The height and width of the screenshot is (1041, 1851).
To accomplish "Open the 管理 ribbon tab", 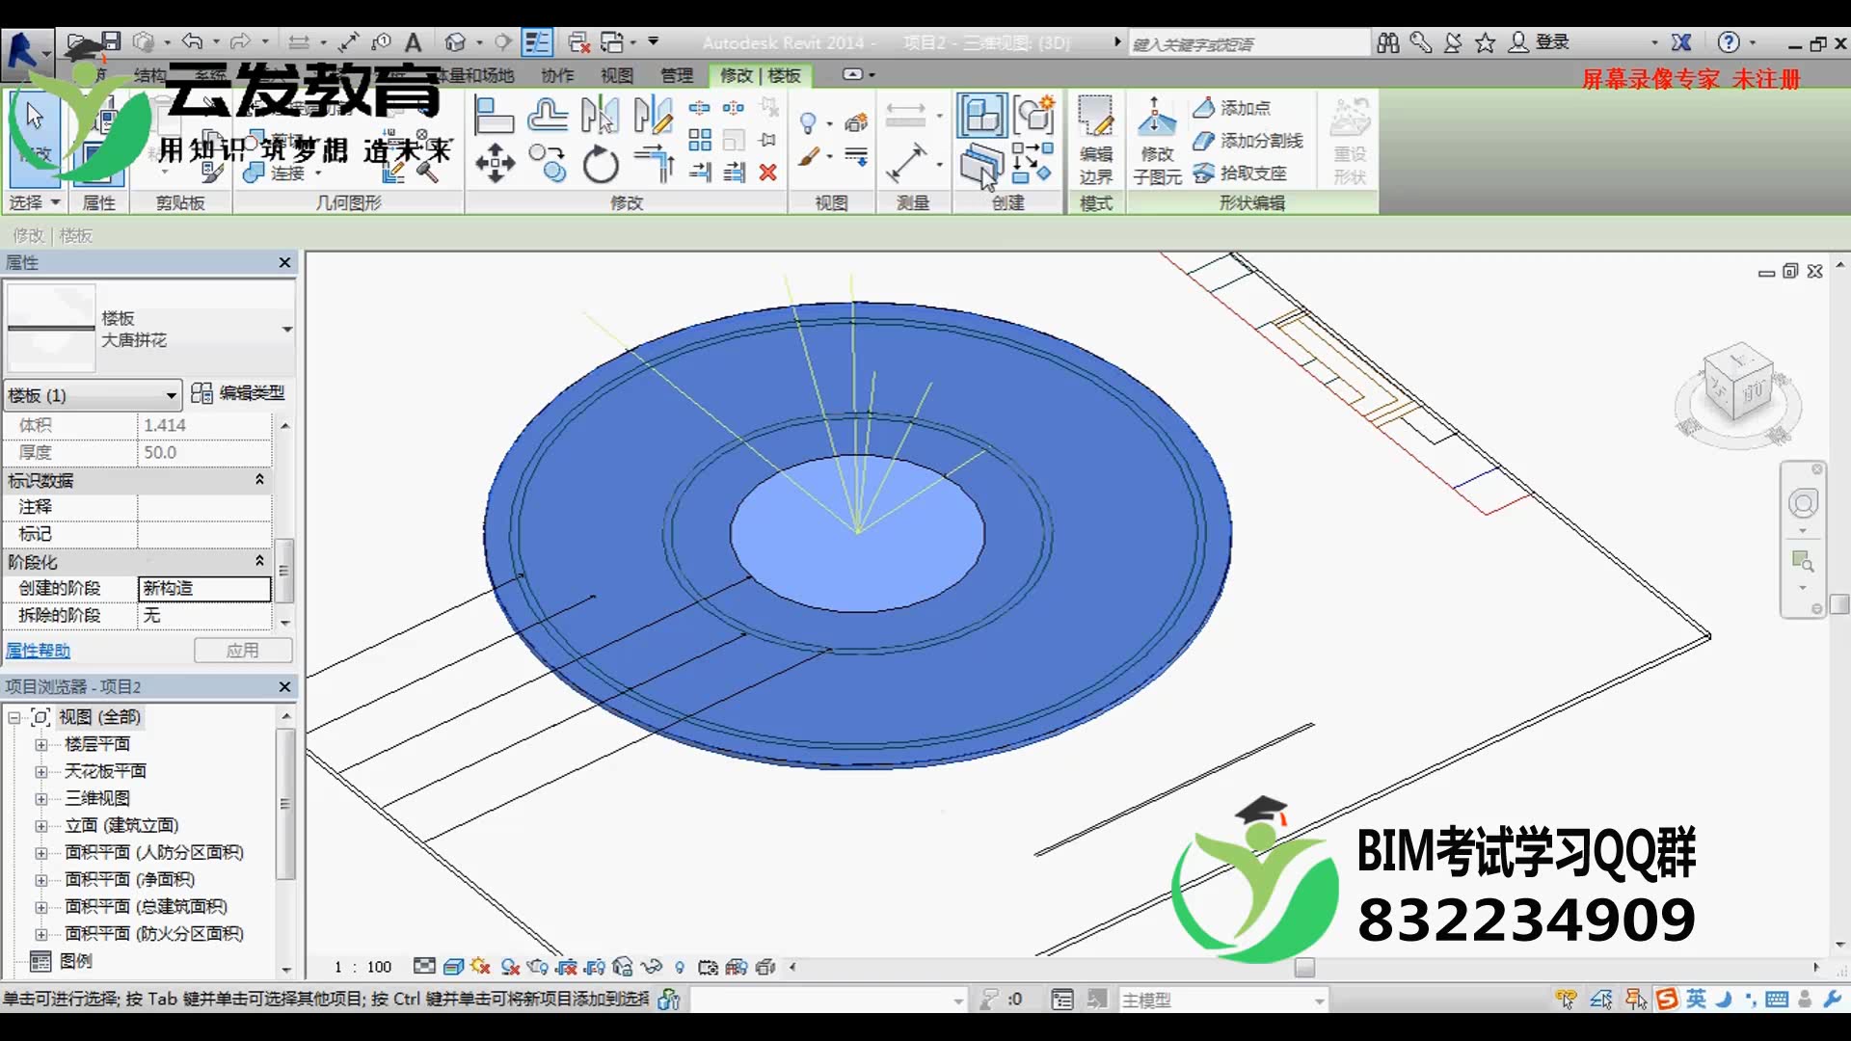I will (678, 75).
